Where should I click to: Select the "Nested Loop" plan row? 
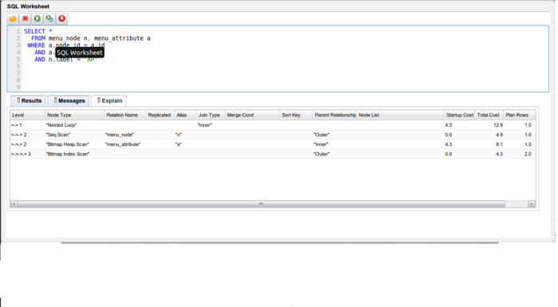[273, 125]
